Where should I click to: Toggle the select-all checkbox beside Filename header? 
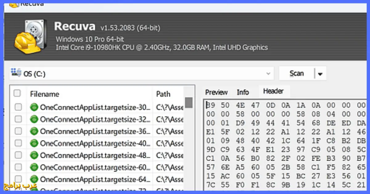[18, 93]
